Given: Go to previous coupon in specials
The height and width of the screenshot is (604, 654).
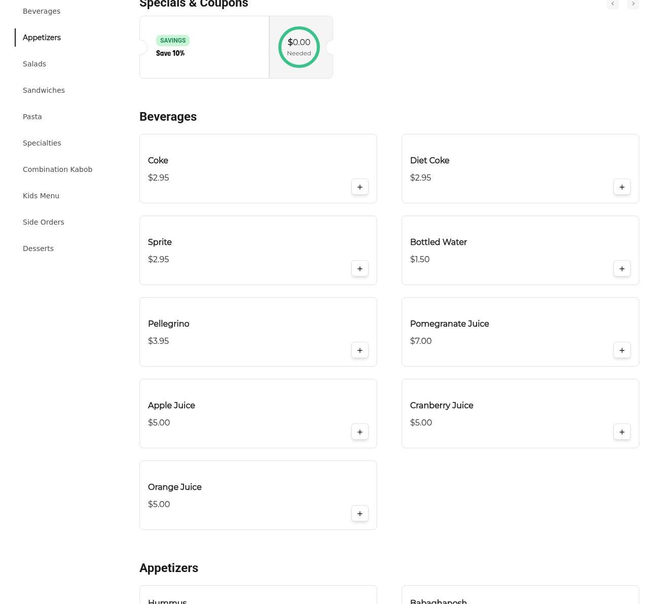Looking at the screenshot, I should pos(612,4).
